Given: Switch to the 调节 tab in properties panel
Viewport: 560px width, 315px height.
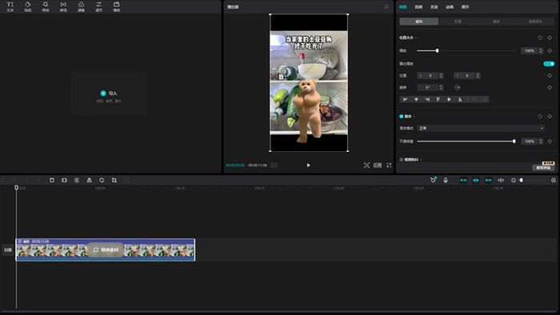Looking at the screenshot, I should click(465, 6).
